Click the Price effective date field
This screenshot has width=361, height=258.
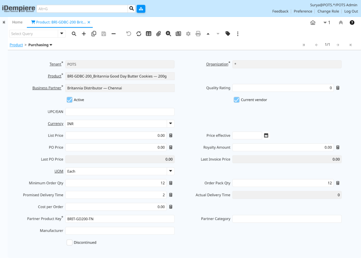pos(247,136)
